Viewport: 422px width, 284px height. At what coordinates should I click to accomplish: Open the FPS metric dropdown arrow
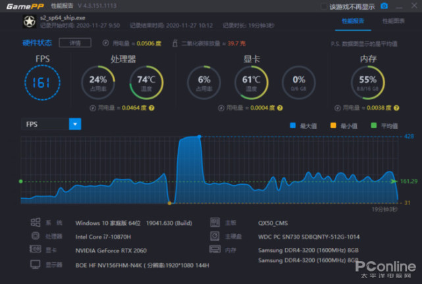[75, 124]
